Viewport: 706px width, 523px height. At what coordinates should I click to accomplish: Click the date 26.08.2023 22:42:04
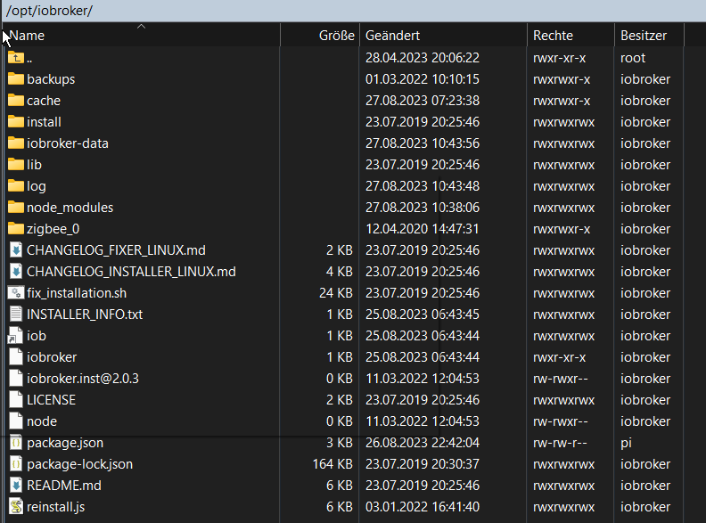(x=423, y=443)
